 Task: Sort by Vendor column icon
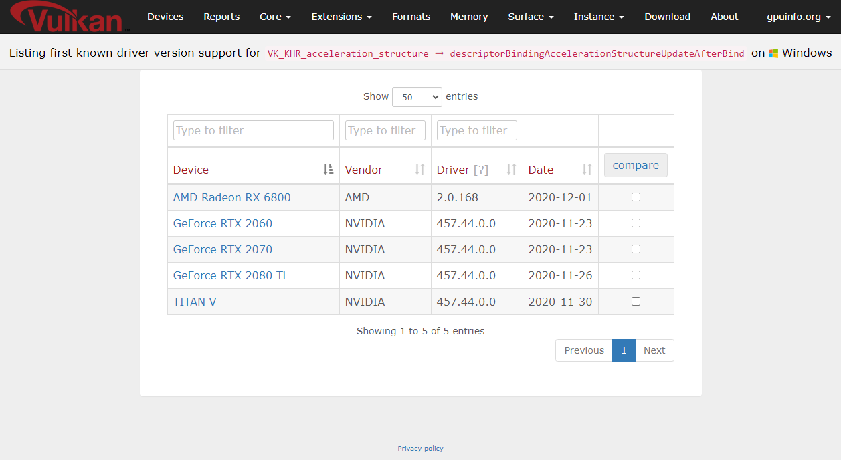coord(419,169)
